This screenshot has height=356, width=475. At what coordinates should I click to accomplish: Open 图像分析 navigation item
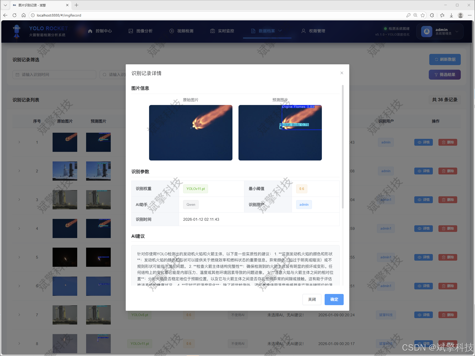click(x=141, y=31)
